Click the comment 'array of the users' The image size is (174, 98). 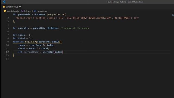pyautogui.click(x=74, y=28)
